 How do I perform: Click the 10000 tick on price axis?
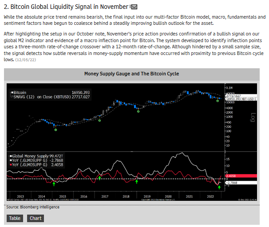pos(230,102)
